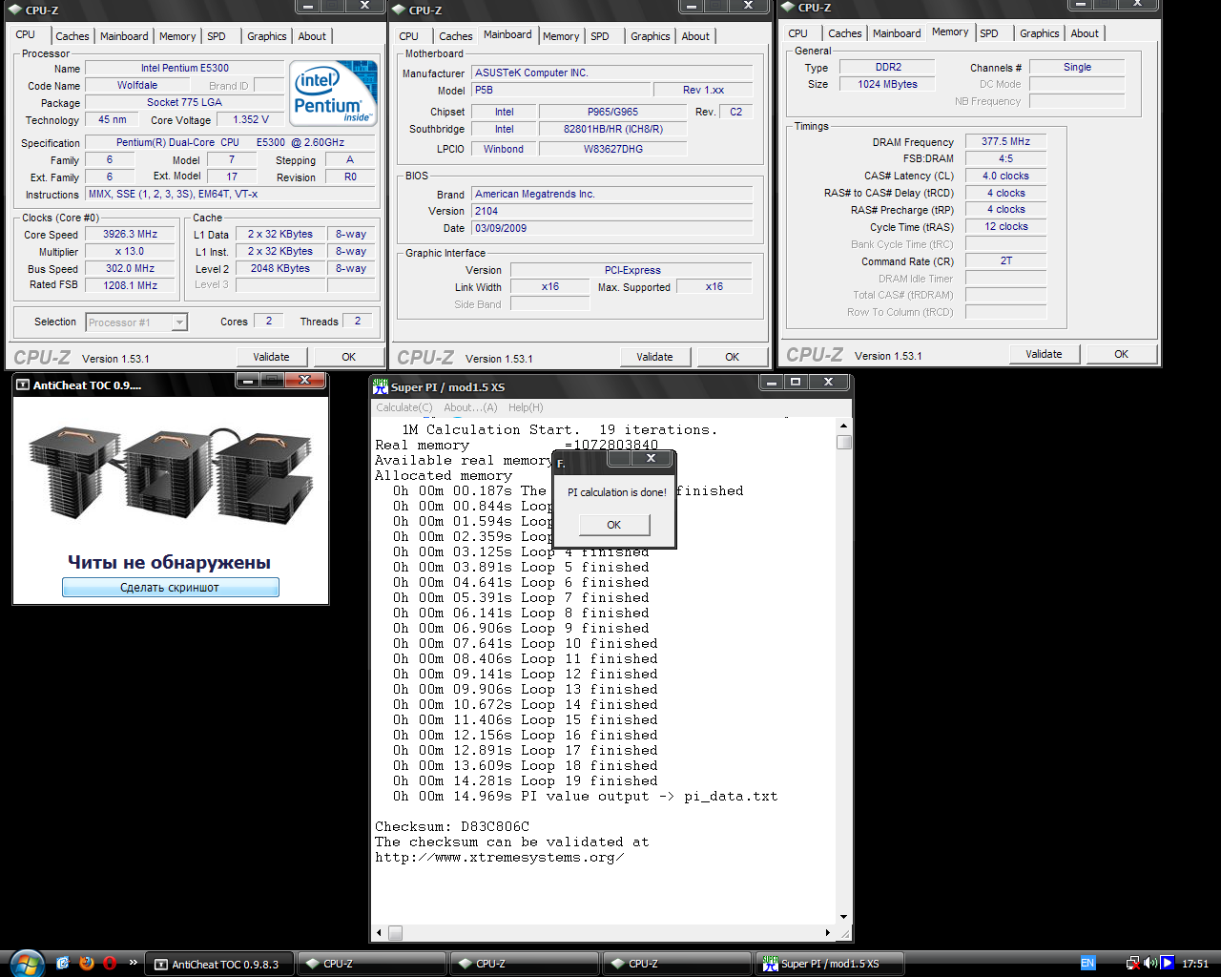Click the Core Speed 3926.3 MHz value

(131, 234)
